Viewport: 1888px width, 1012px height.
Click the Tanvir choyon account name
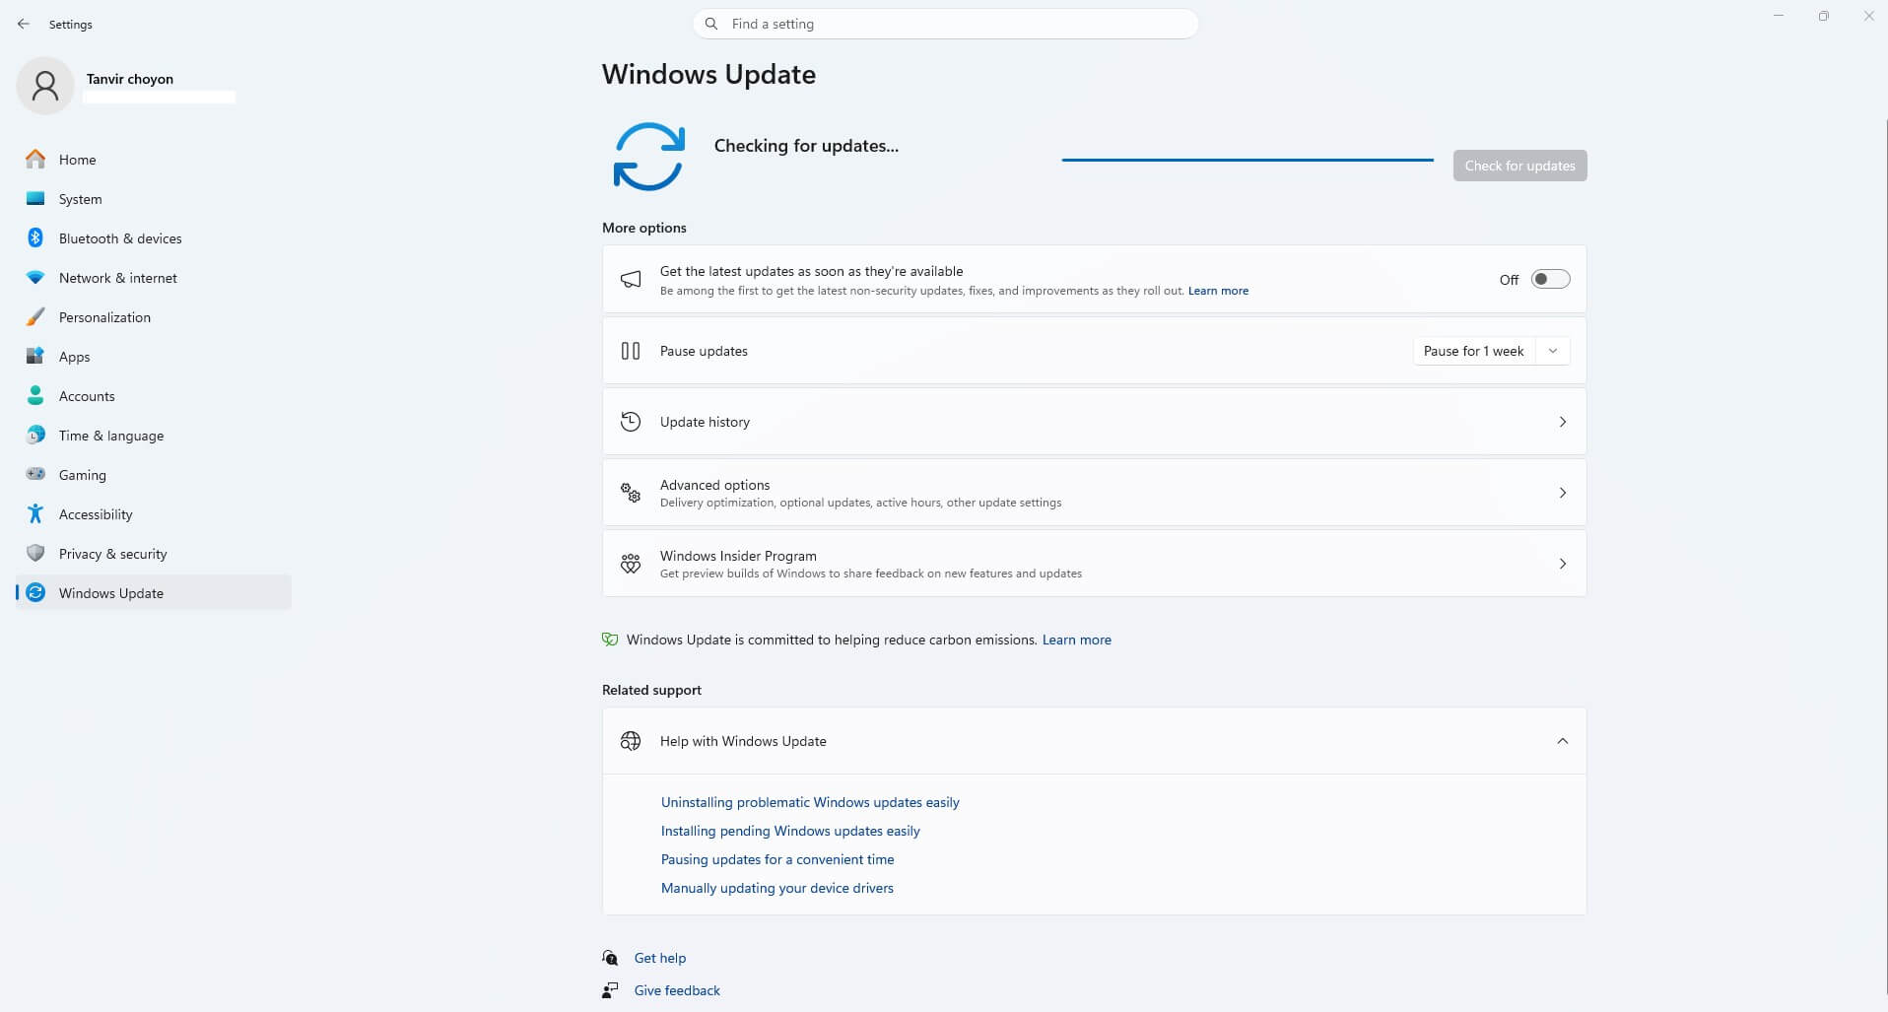pos(130,79)
